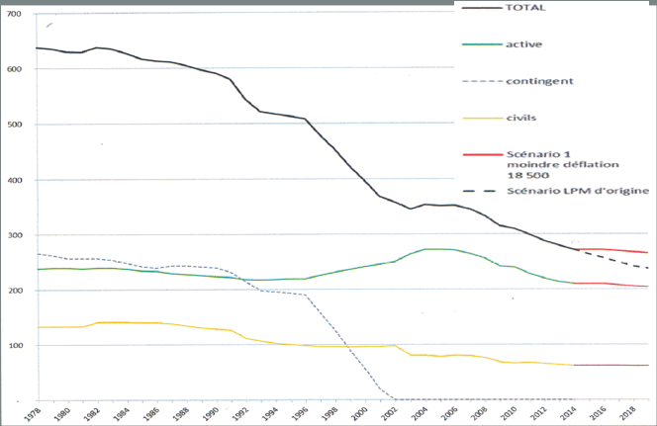This screenshot has height=426, width=657.
Task: Click the dashed blue contingent legend line sample
Action: pyautogui.click(x=482, y=81)
